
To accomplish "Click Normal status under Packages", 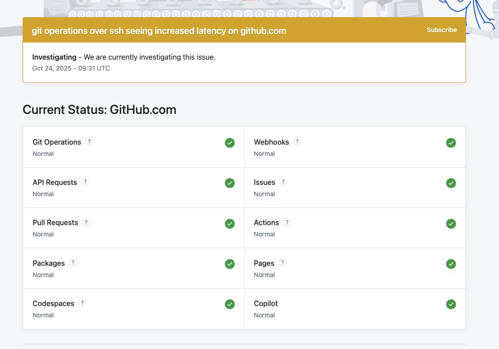I will (43, 275).
